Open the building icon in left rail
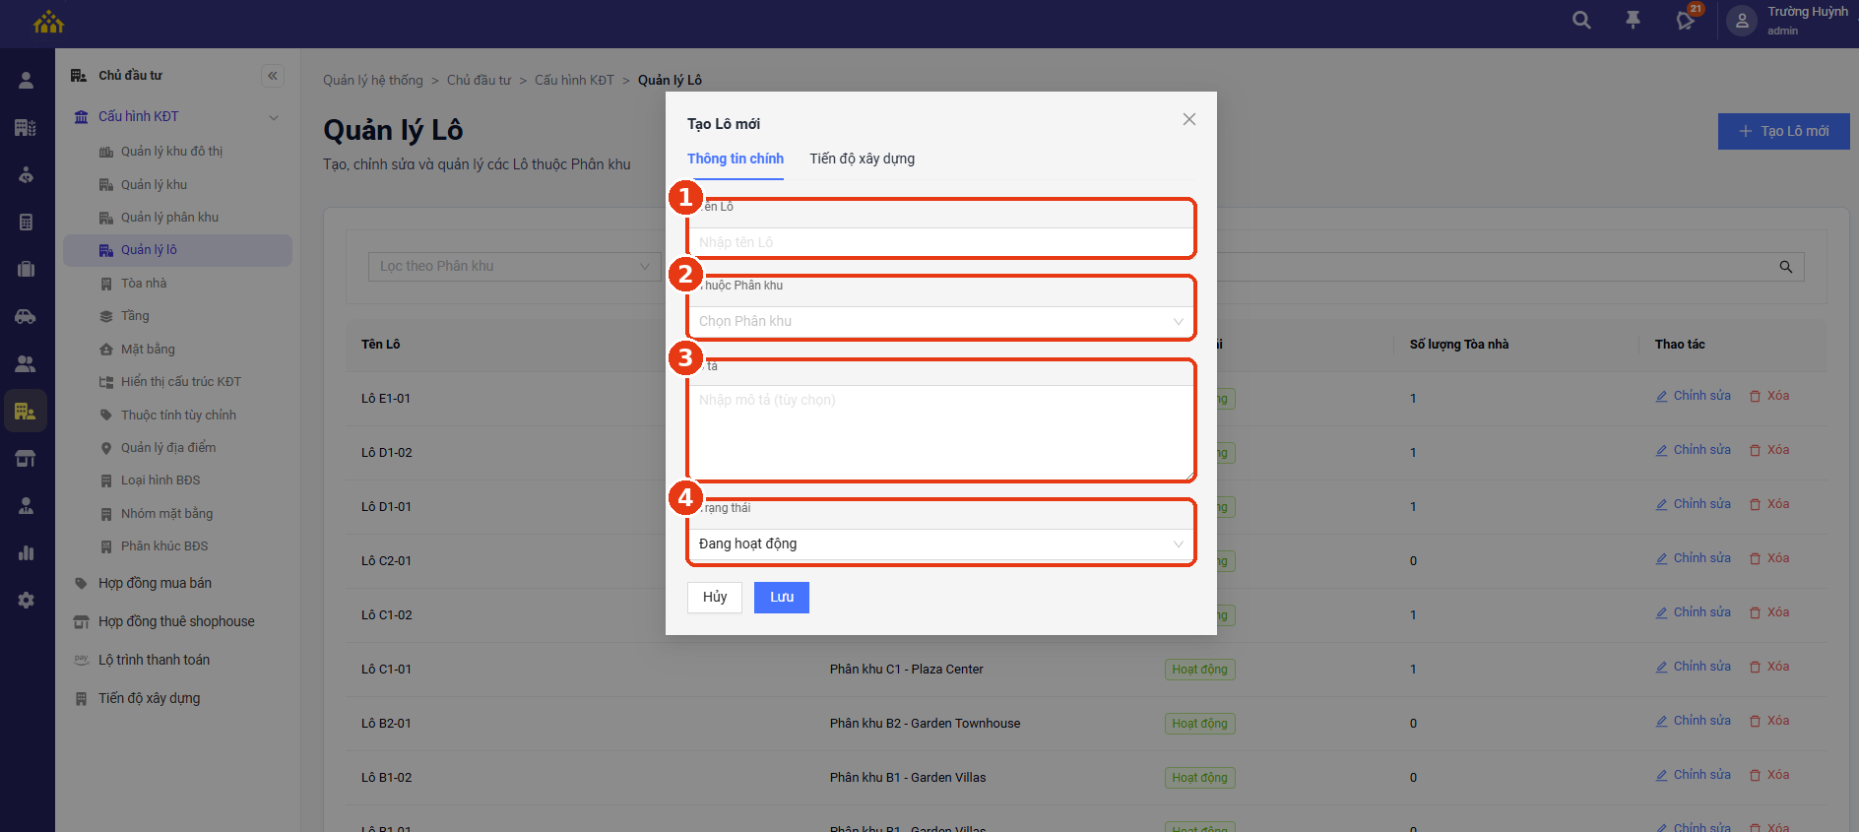The height and width of the screenshot is (832, 1859). pos(27,128)
